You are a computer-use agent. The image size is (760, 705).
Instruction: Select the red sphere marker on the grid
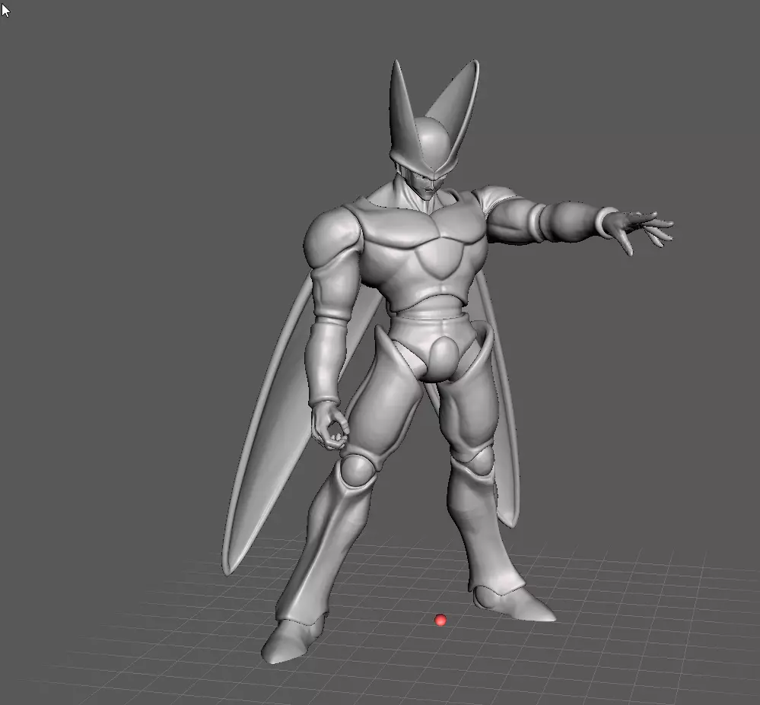tap(440, 620)
